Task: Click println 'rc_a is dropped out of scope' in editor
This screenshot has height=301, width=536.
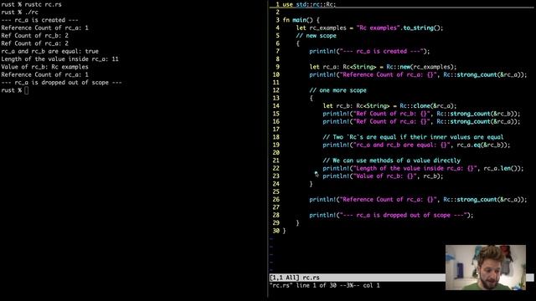Action: 391,216
